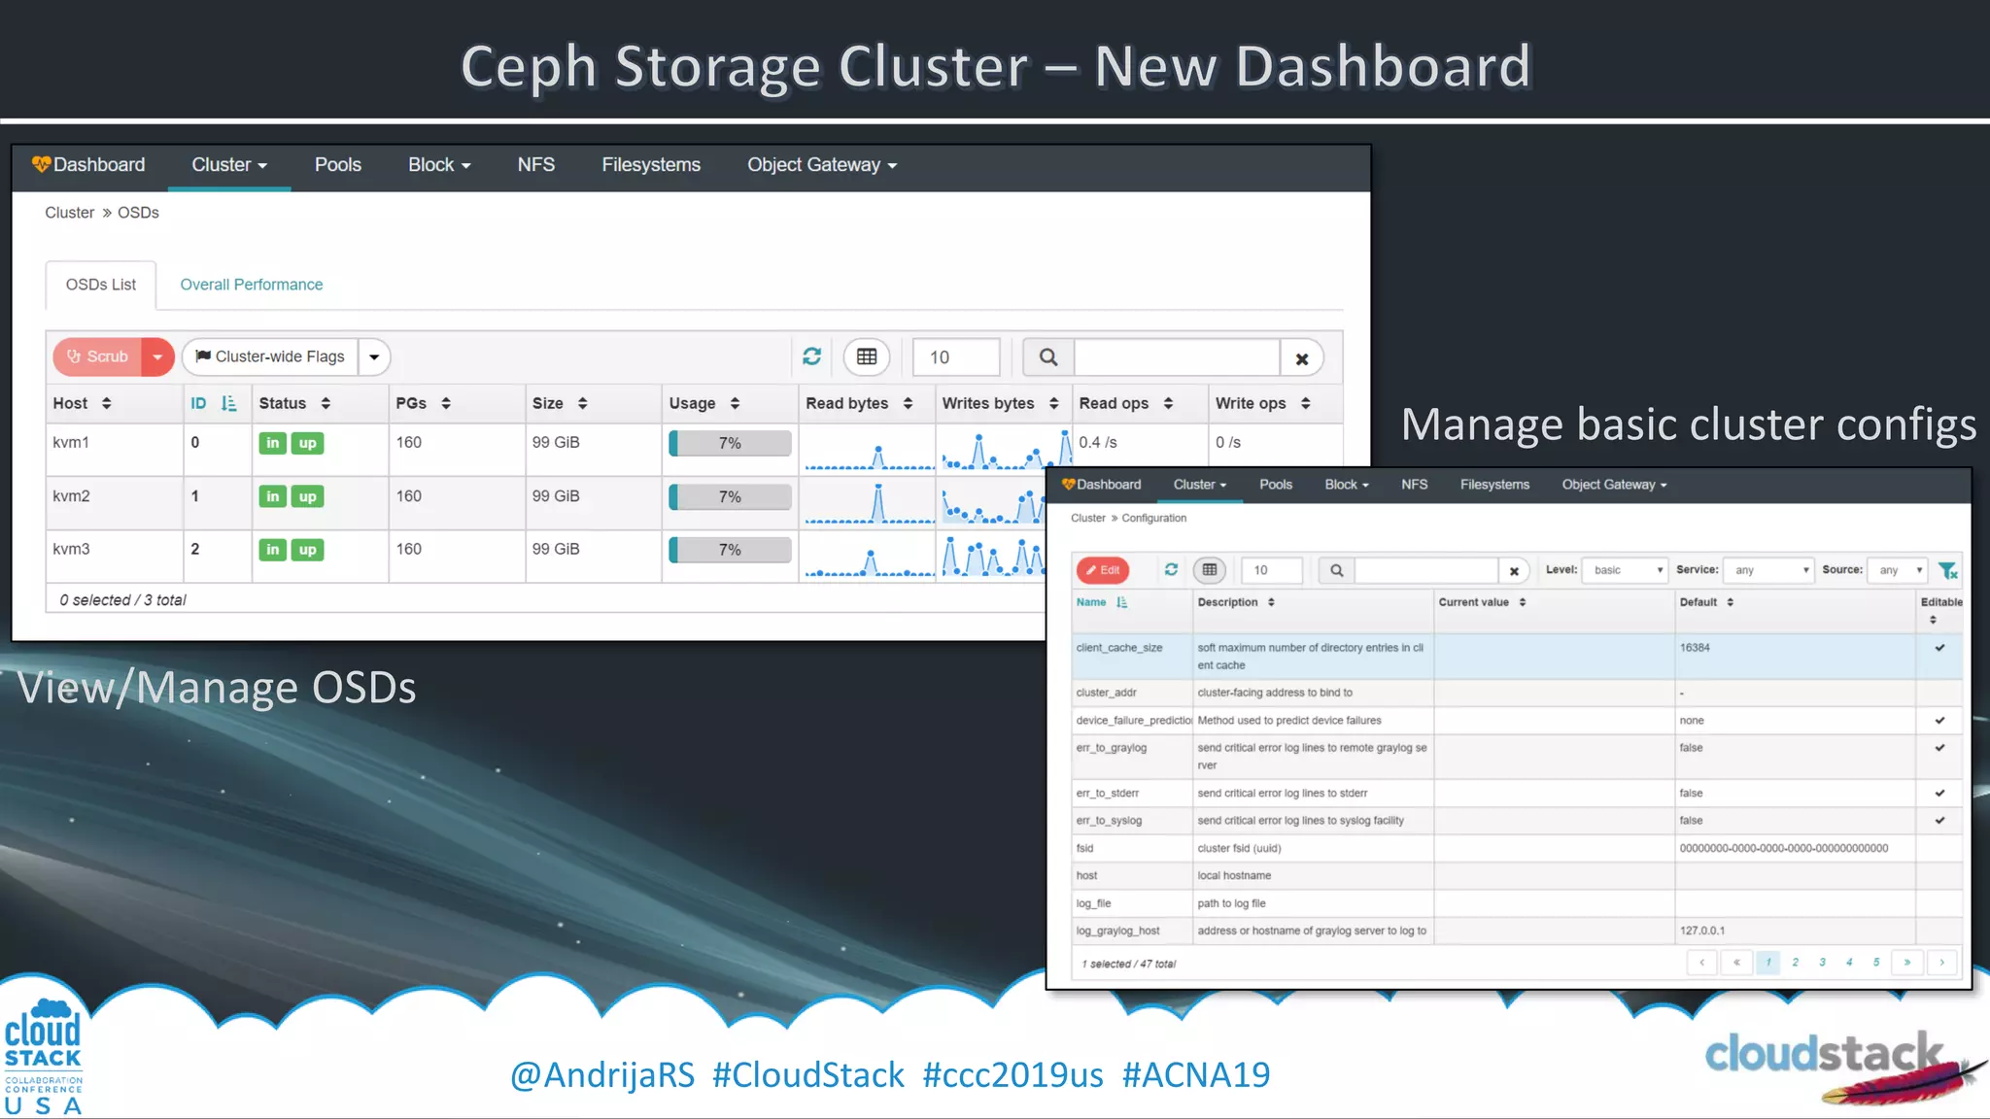Sort OSDs by ID column
This screenshot has height=1119, width=1990.
217,403
